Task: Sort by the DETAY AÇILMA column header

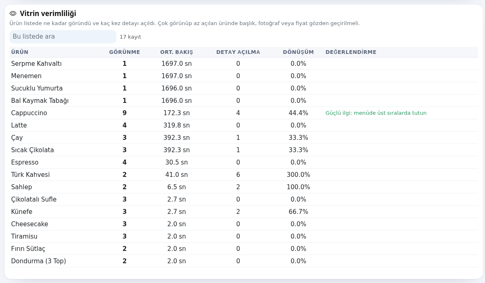Action: point(238,52)
